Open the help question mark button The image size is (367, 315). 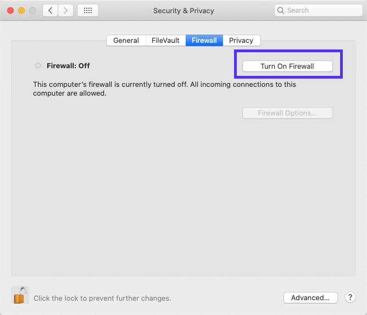351,297
